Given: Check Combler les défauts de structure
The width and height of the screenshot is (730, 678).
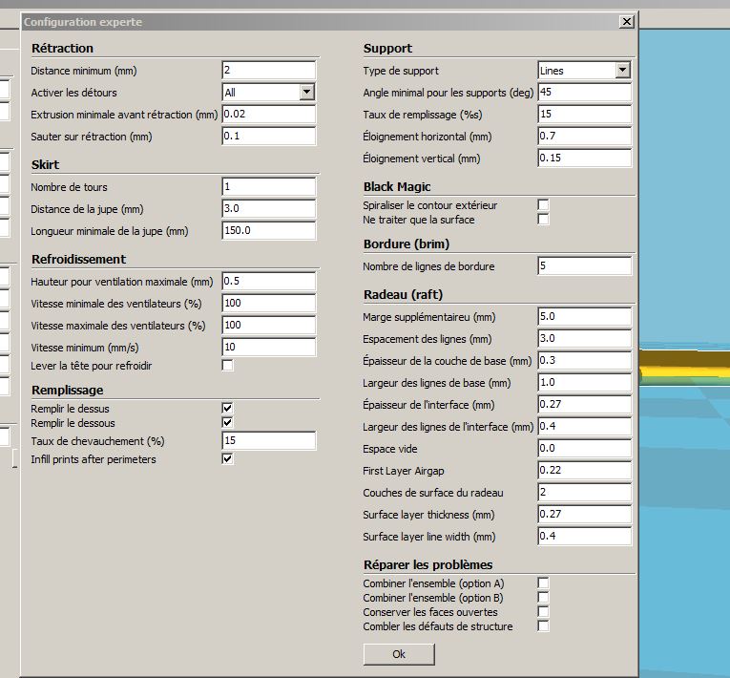Looking at the screenshot, I should [543, 626].
